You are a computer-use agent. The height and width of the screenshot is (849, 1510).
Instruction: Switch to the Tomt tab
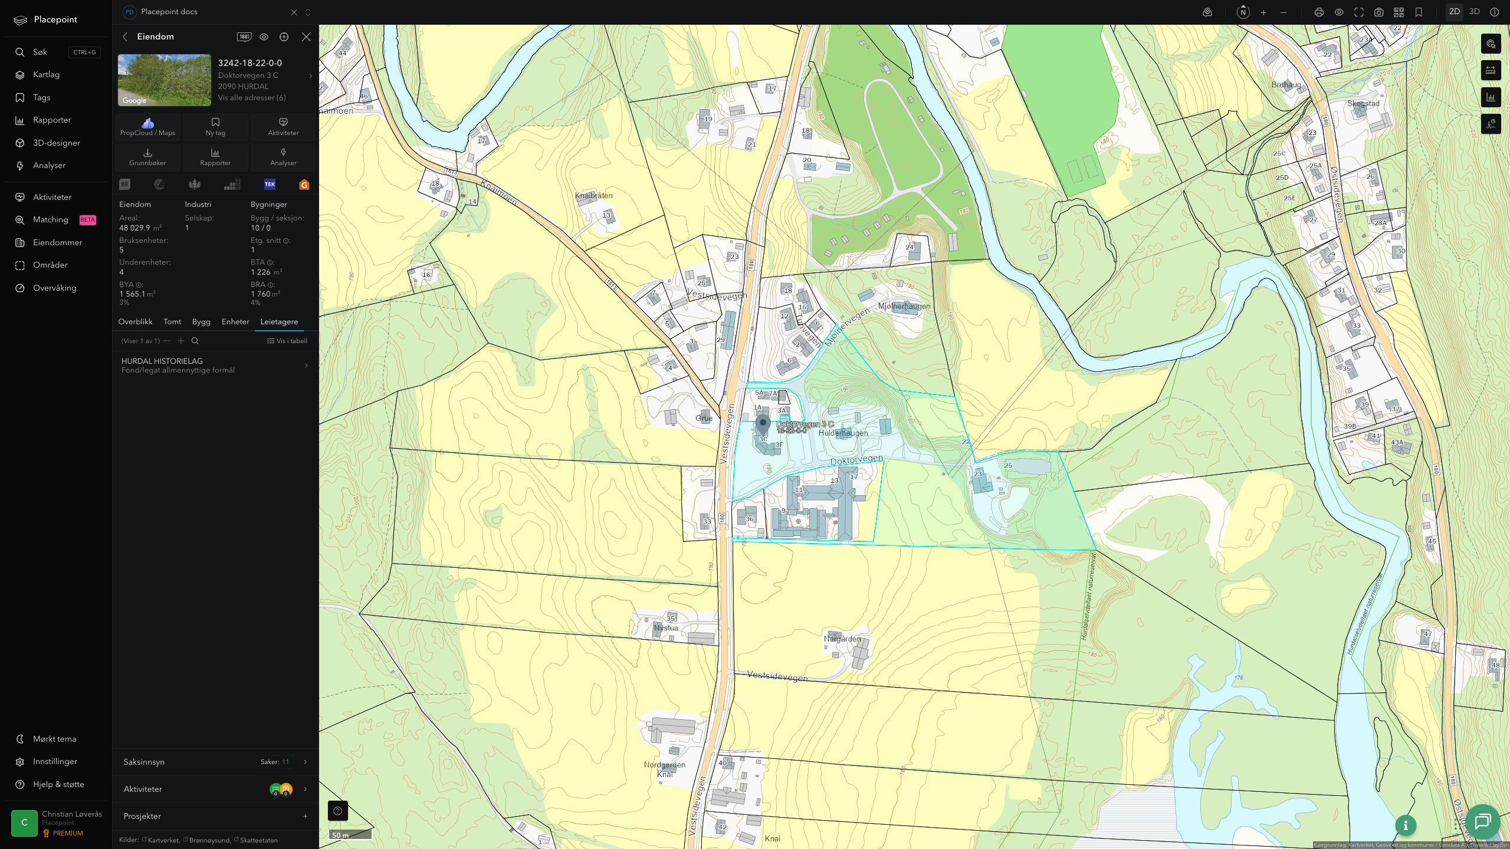point(172,322)
